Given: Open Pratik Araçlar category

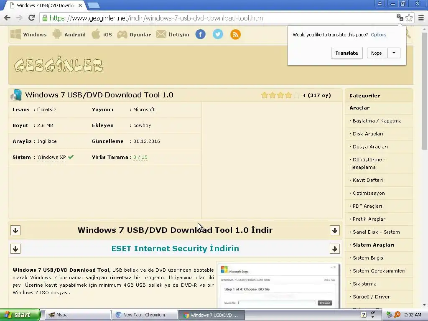Looking at the screenshot, I should (369, 219).
